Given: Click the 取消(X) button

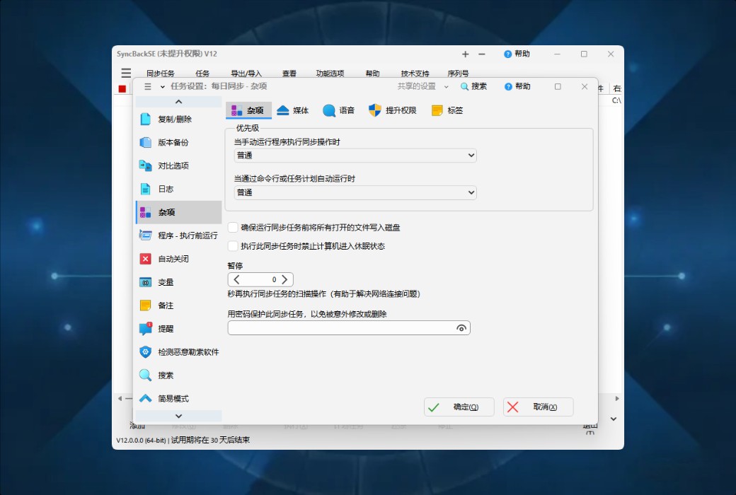Looking at the screenshot, I should 538,407.
